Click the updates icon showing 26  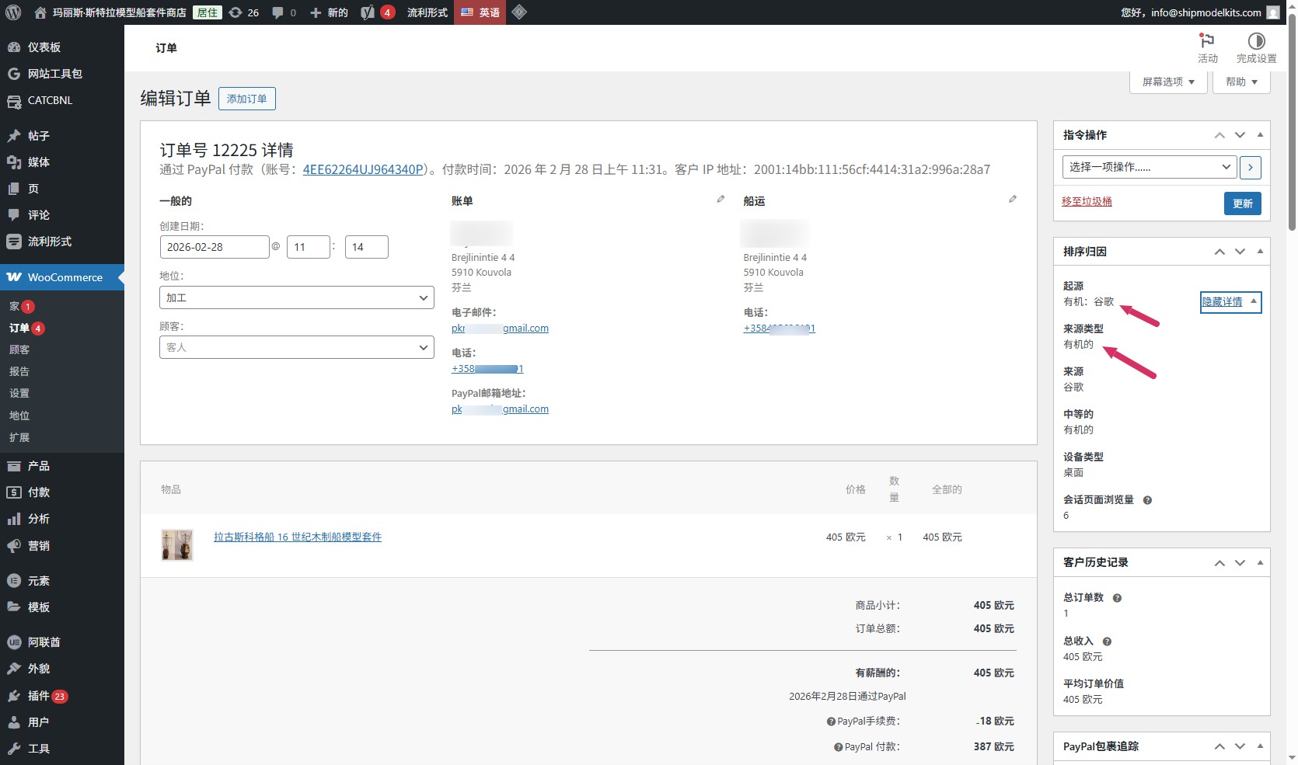coord(236,12)
